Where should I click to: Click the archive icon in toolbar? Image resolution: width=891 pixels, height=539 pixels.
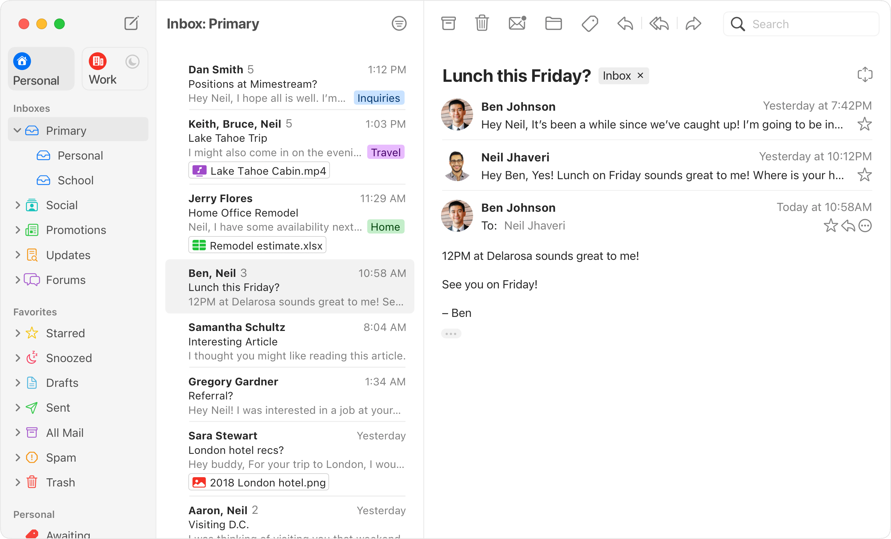[x=447, y=24]
